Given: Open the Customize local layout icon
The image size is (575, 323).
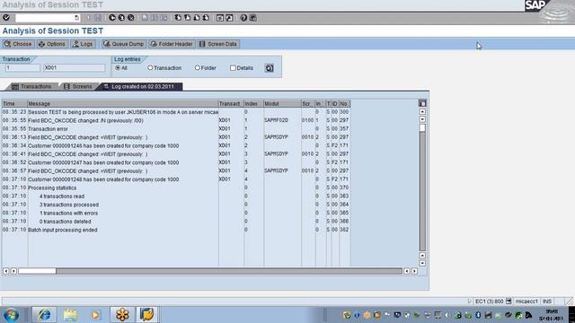Looking at the screenshot, I should [253, 18].
